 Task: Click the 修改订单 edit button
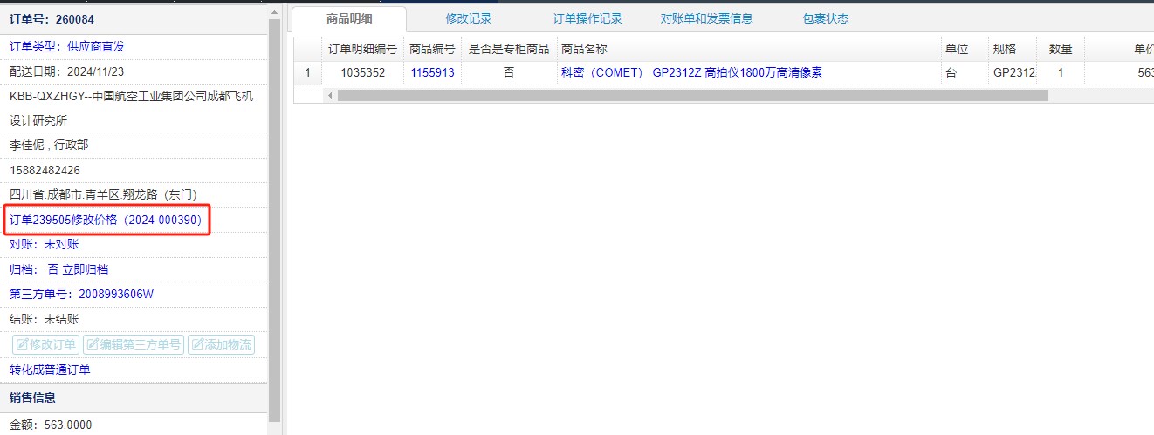45,344
